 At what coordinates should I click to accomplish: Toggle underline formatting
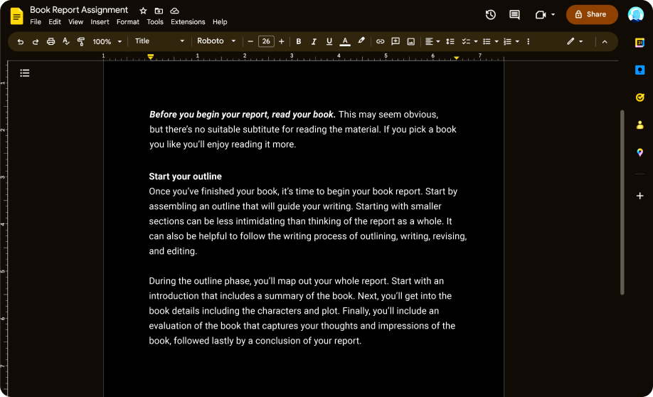point(329,42)
